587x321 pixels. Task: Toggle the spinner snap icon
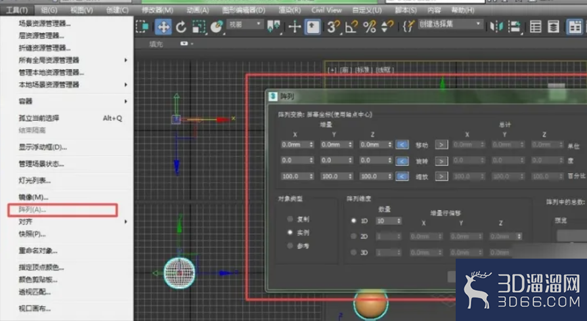tap(387, 26)
